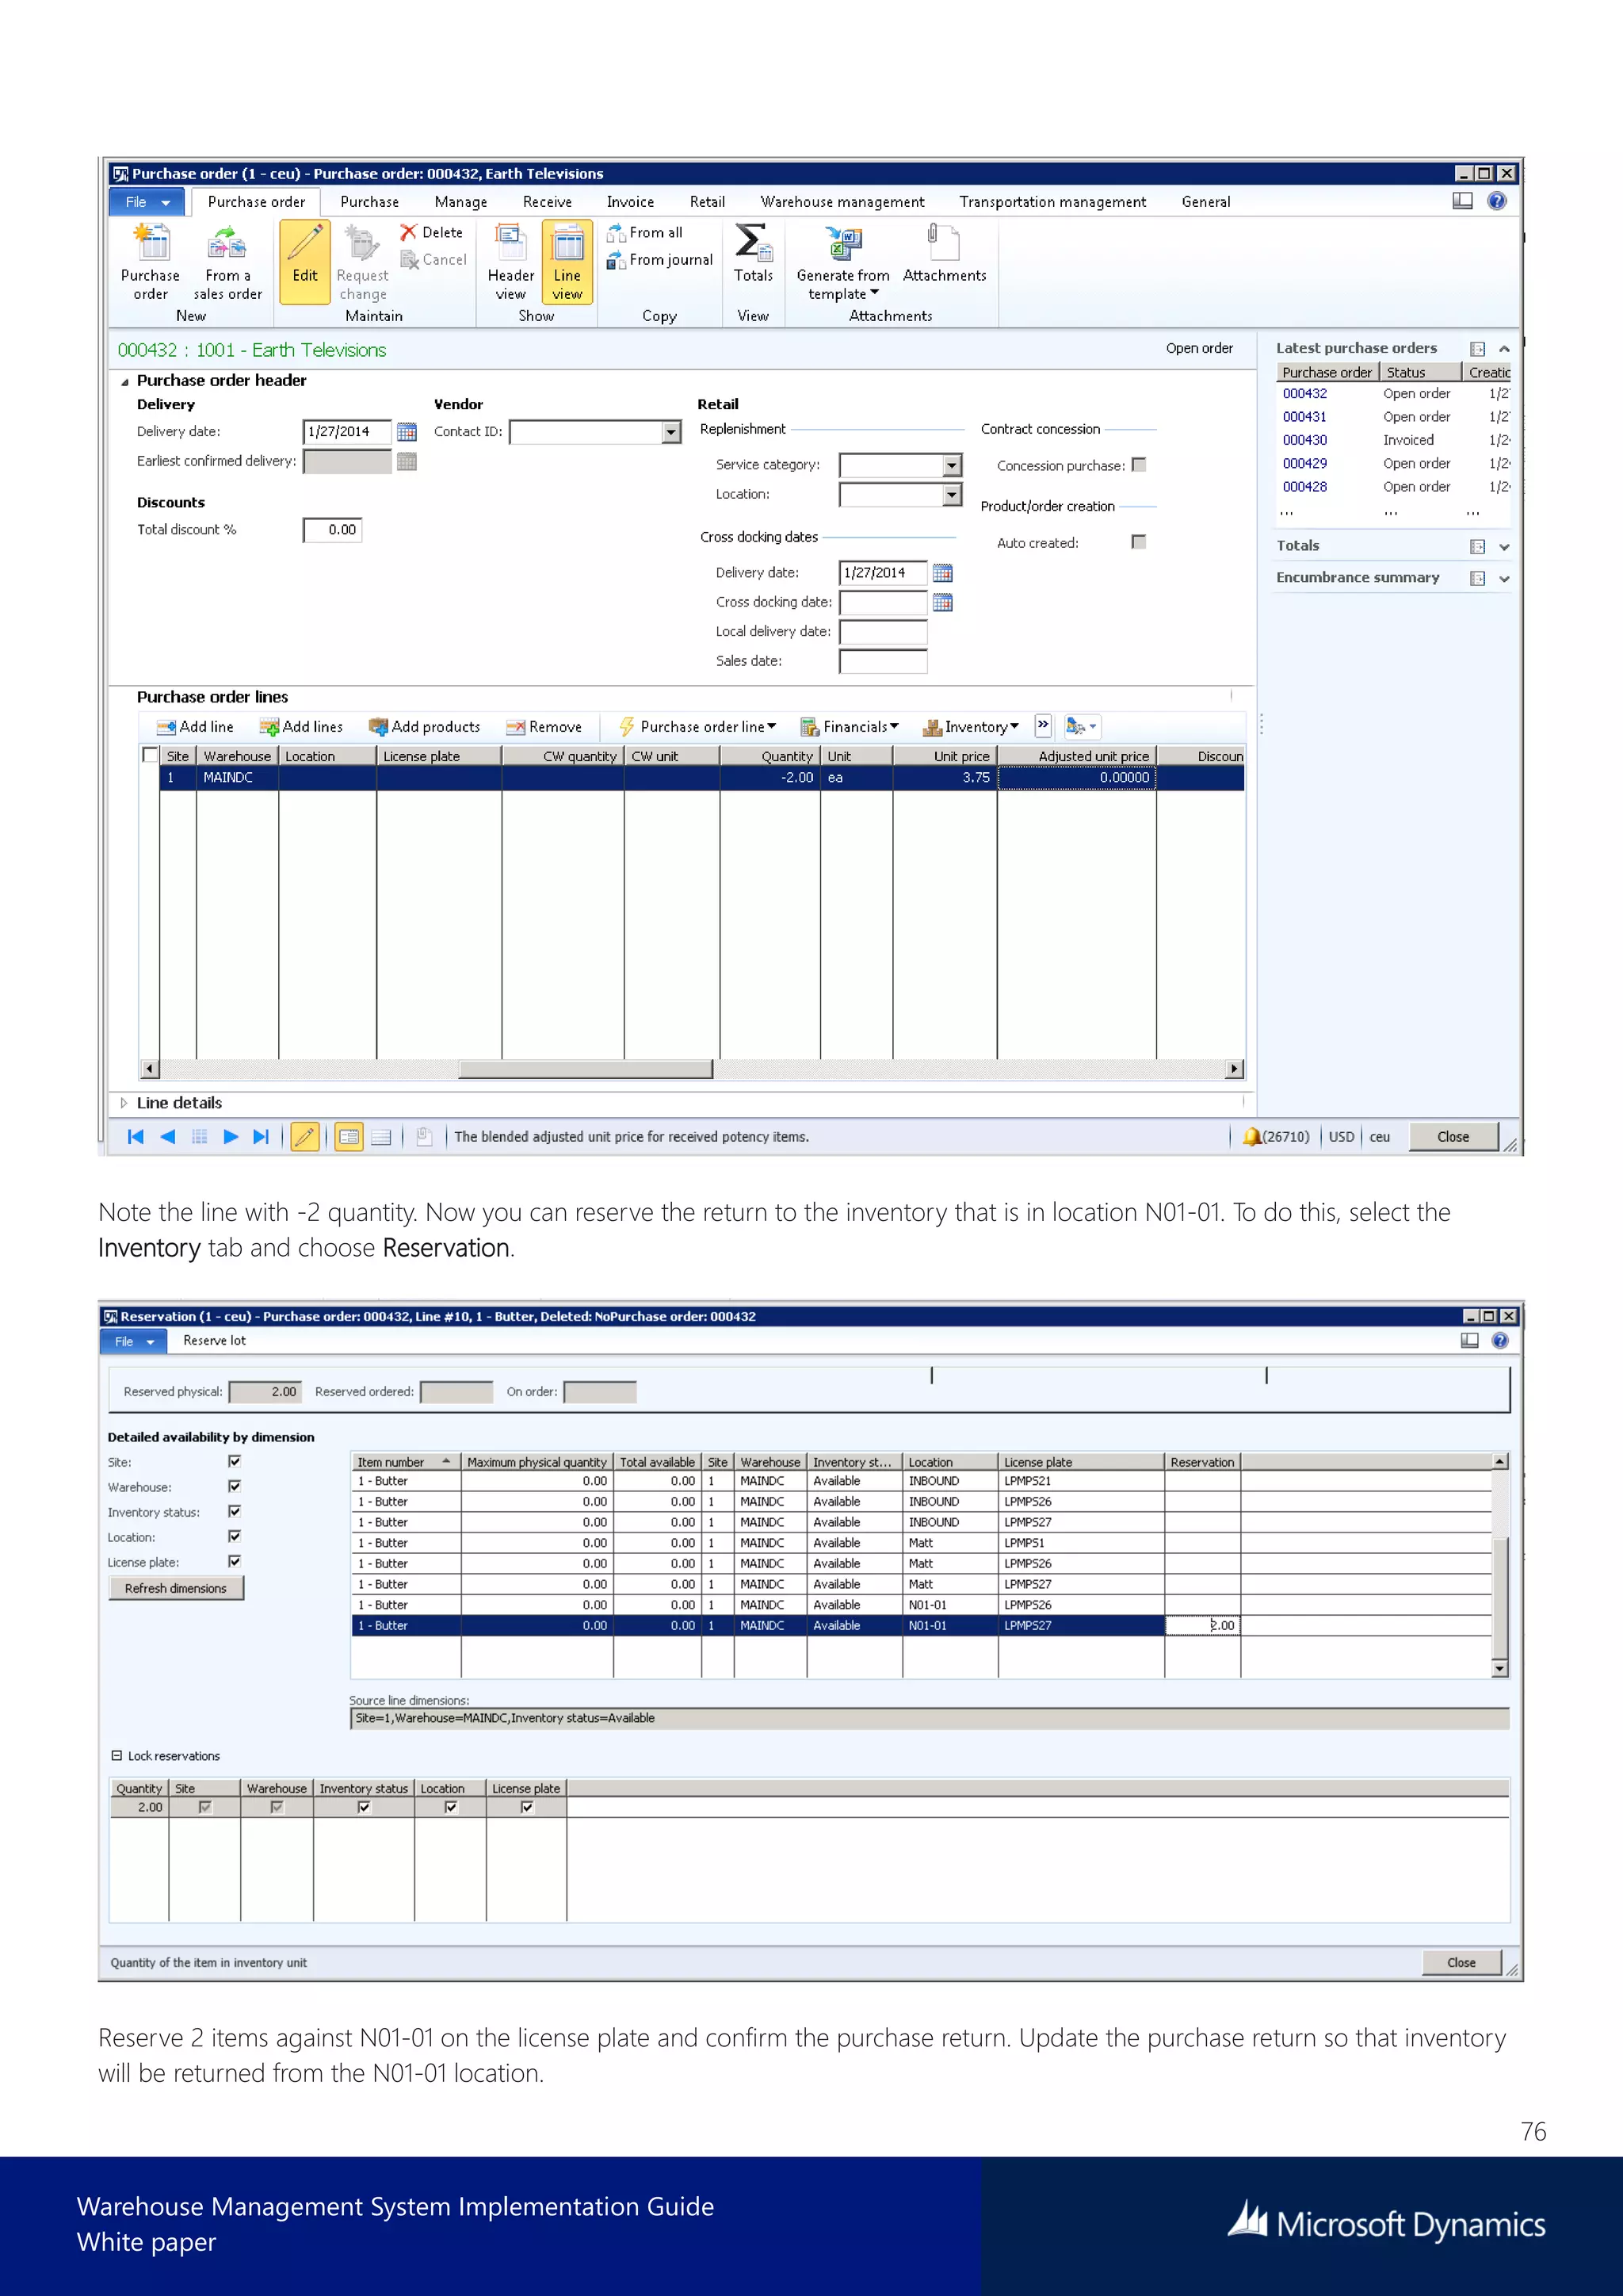Expand the Encumbrance summary fact box
Viewport: 1623px width, 2296px height.
click(1504, 579)
